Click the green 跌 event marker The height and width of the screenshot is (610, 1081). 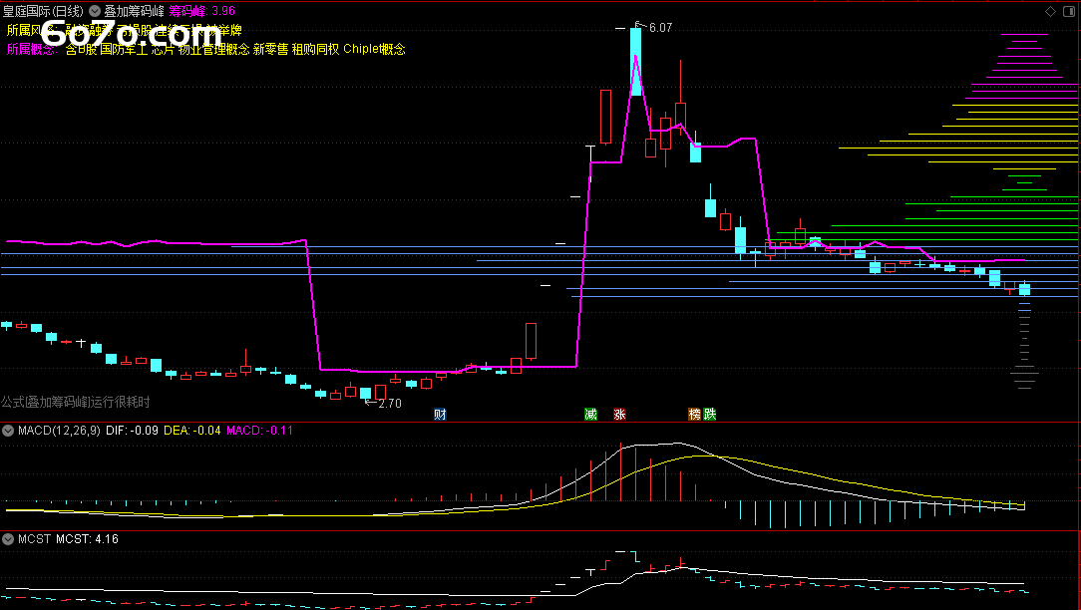pyautogui.click(x=709, y=414)
